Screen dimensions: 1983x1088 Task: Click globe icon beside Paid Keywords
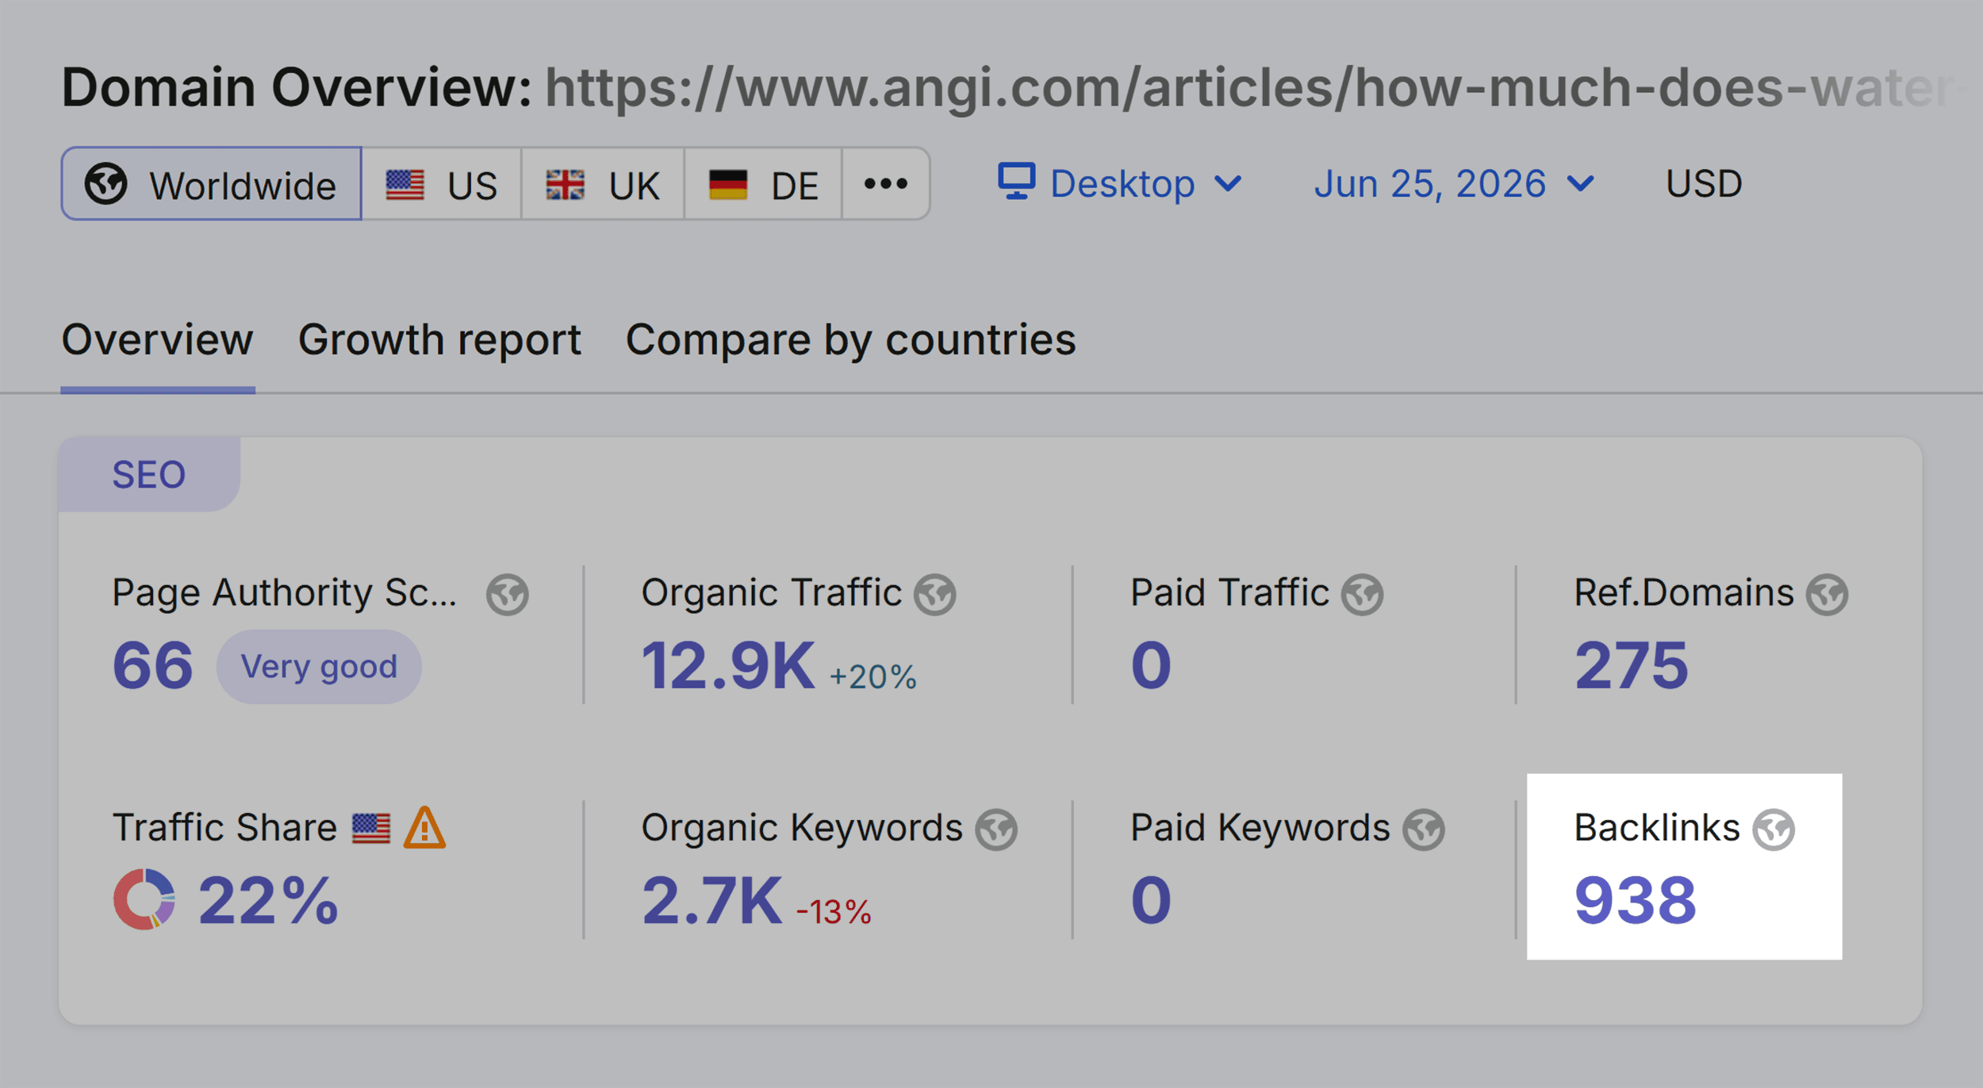1424,830
